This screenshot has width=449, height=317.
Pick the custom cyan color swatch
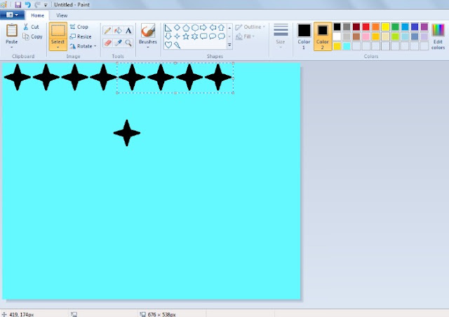tap(347, 46)
